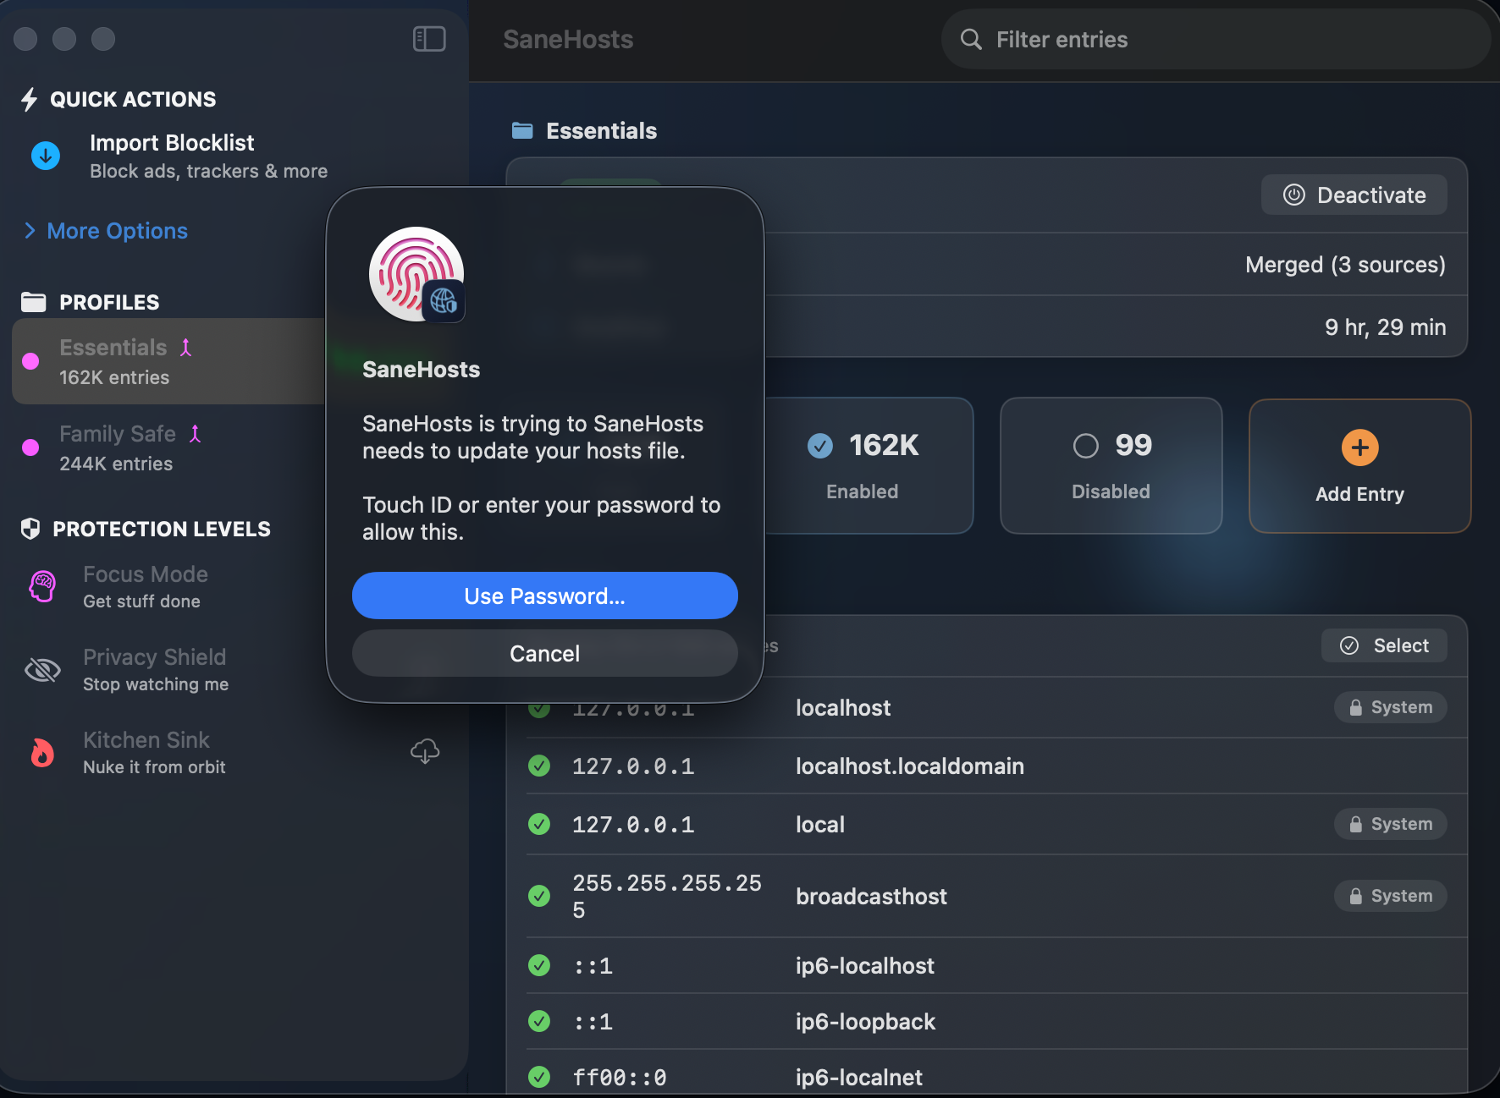Click the Import Blocklist download icon
This screenshot has height=1098, width=1500.
[44, 156]
